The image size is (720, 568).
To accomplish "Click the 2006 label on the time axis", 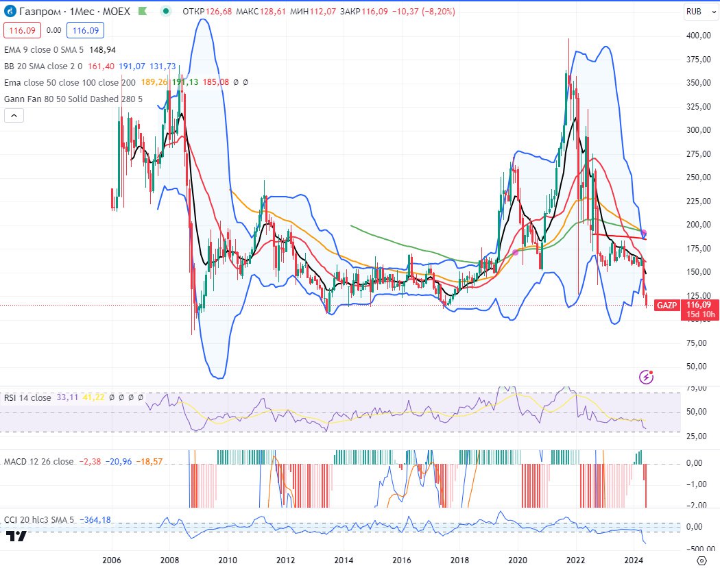I will (x=112, y=560).
